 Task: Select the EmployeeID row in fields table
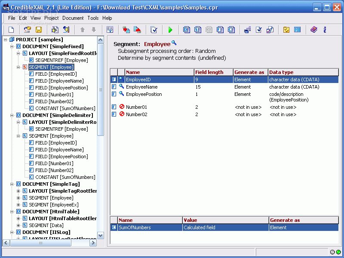click(x=224, y=80)
